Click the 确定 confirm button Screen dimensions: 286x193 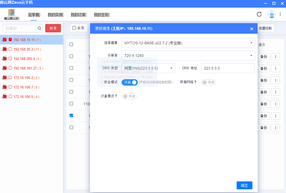[244, 185]
